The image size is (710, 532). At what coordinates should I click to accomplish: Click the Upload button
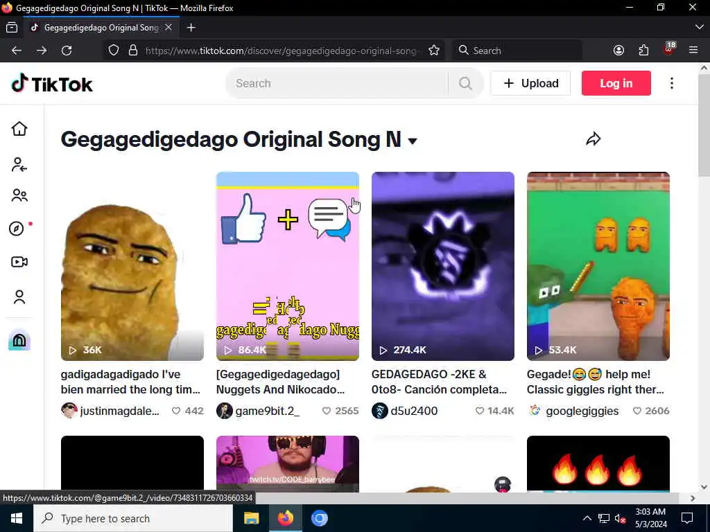tap(530, 83)
